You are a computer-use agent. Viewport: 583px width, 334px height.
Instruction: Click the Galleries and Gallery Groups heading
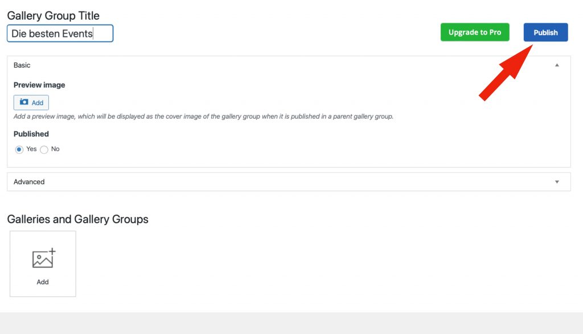[x=77, y=219]
